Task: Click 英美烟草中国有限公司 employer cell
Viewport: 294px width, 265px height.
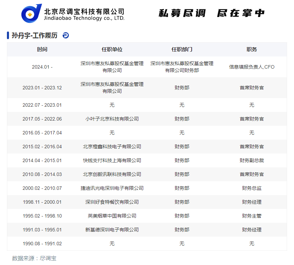Action: [112, 216]
